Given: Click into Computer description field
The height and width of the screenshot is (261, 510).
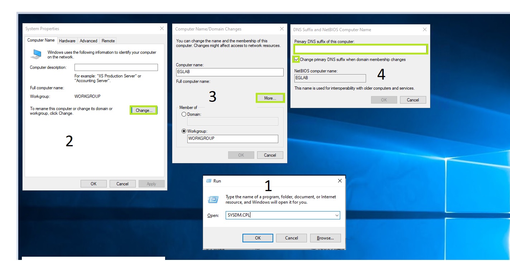Looking at the screenshot, I should coord(116,67).
